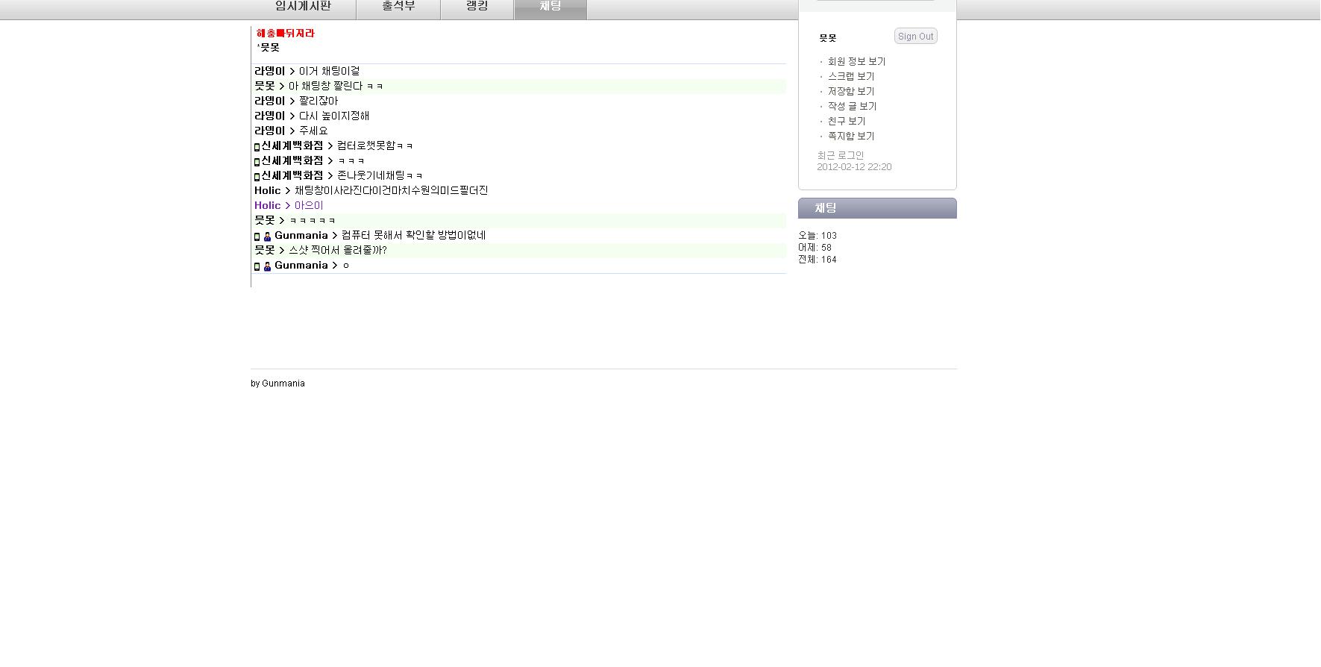Click the 스크랩 보기 link
Image resolution: width=1321 pixels, height=667 pixels.
pos(850,77)
